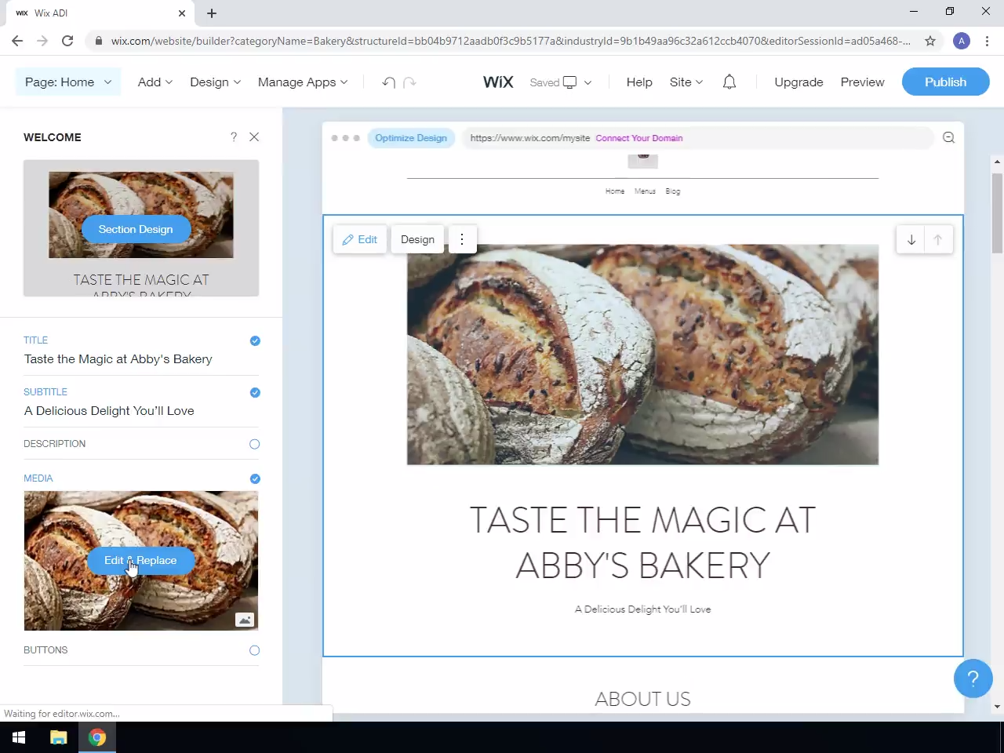Image resolution: width=1004 pixels, height=753 pixels.
Task: Click the Wix logo in toolbar
Action: 498,82
